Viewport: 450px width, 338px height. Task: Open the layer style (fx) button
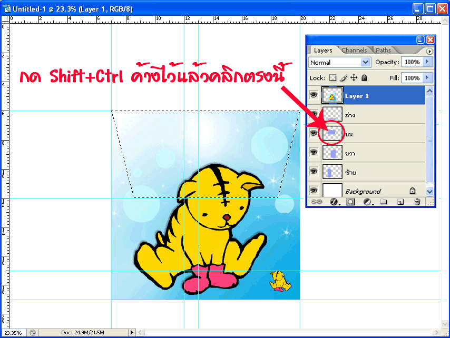[334, 202]
